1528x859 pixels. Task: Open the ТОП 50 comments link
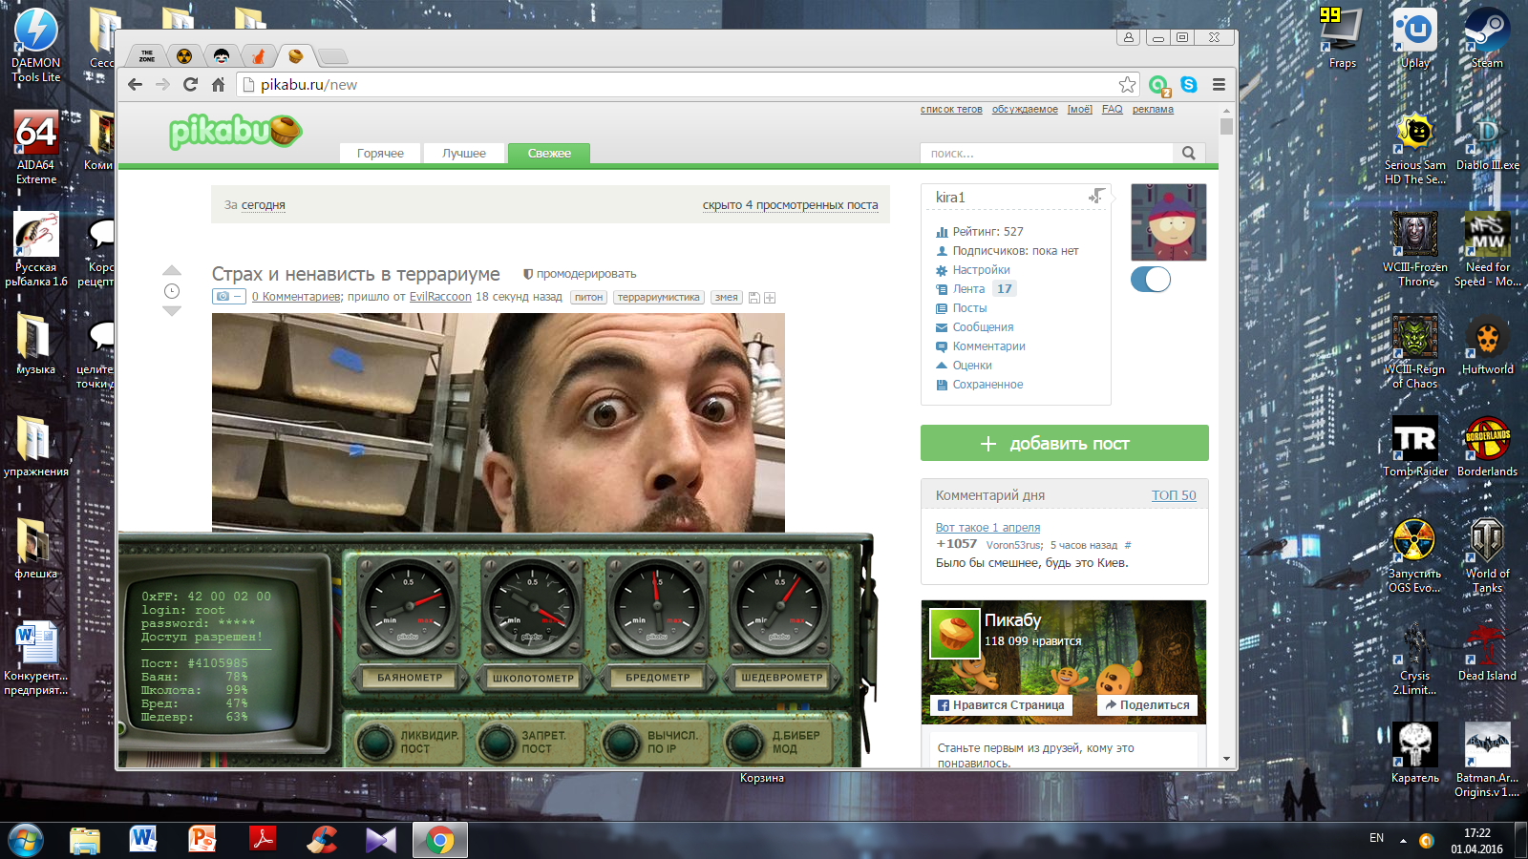(x=1173, y=495)
